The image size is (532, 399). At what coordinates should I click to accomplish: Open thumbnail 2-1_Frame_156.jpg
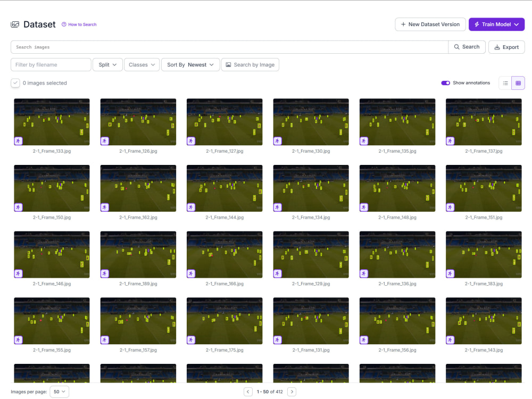(x=397, y=321)
